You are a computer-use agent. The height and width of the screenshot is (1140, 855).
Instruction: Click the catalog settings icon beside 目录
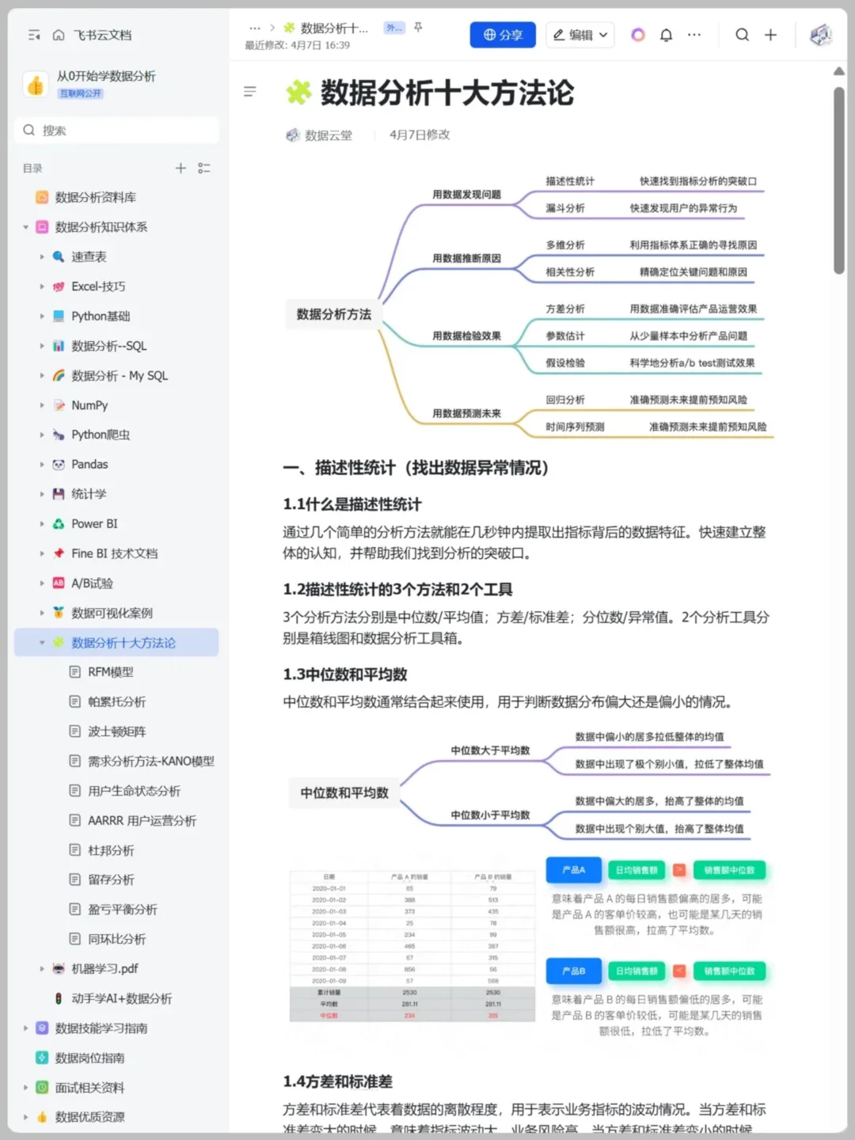pyautogui.click(x=204, y=168)
